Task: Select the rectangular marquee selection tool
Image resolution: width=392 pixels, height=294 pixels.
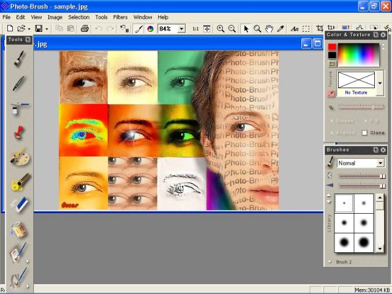Action: (x=306, y=29)
